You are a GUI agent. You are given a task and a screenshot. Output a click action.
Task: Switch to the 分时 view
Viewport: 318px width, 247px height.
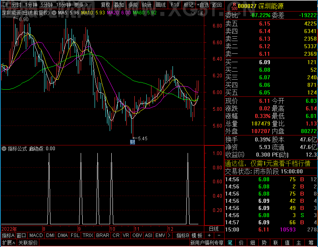pos(16,5)
